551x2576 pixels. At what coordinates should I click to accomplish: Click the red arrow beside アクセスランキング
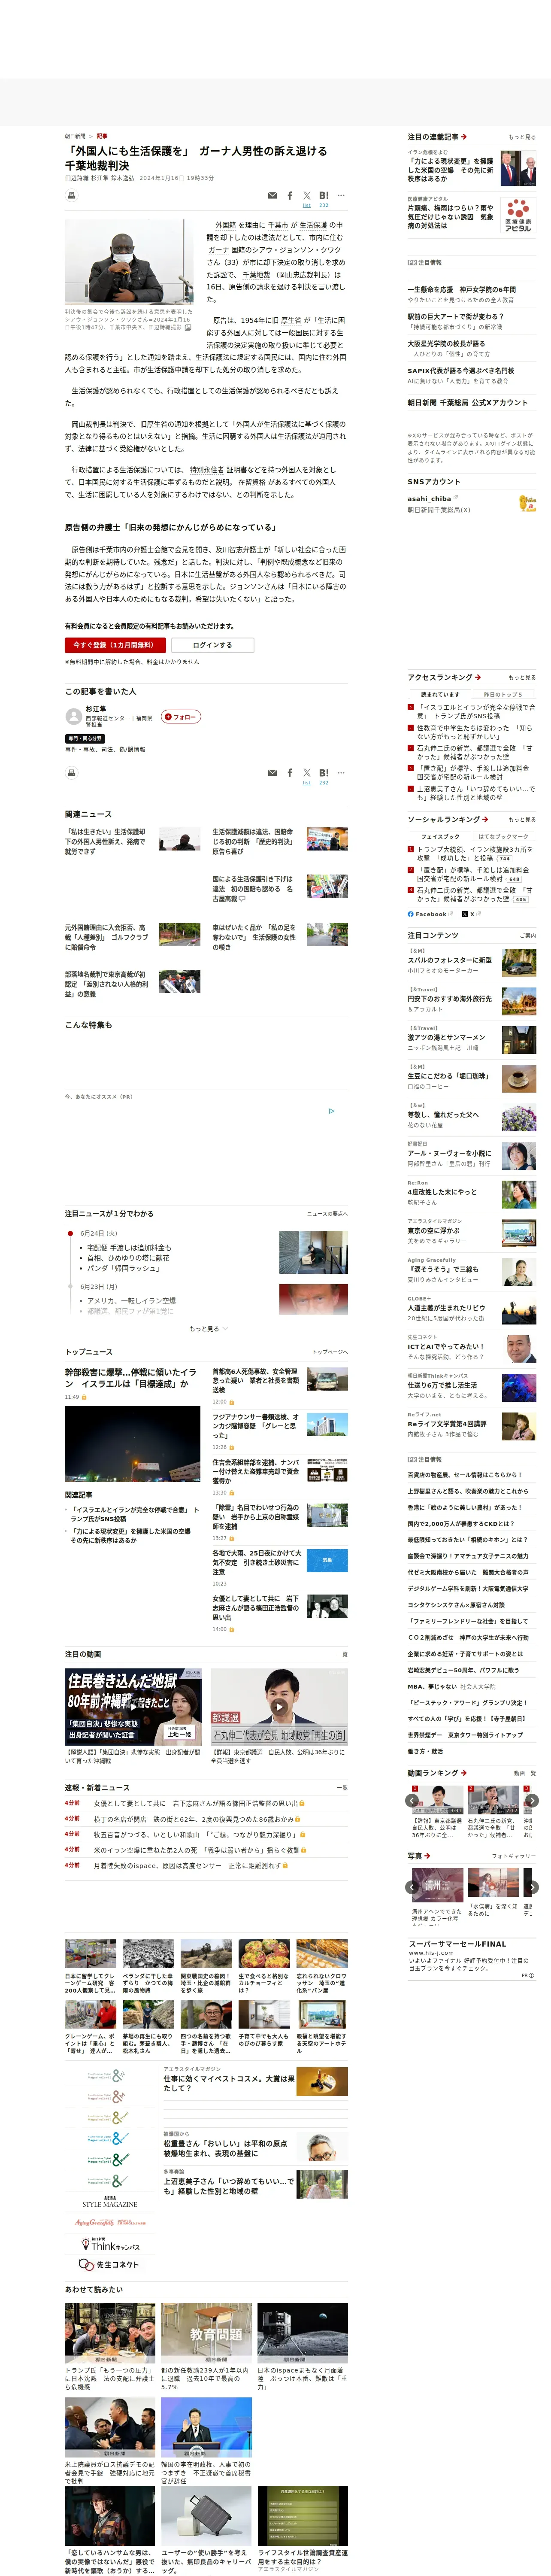coord(478,677)
